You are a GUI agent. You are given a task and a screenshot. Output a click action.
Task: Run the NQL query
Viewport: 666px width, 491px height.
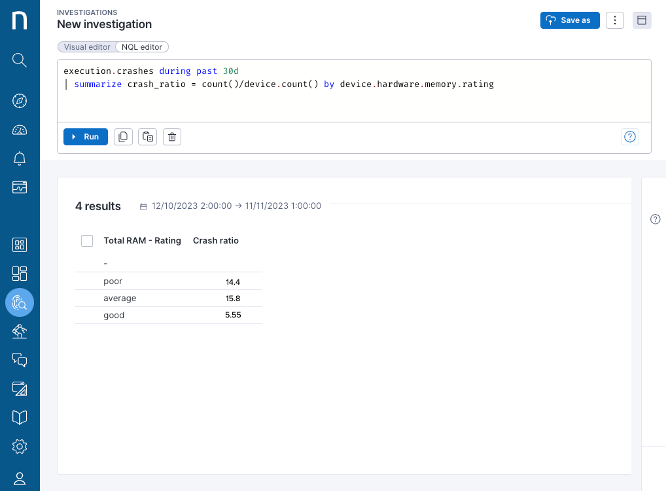point(86,137)
